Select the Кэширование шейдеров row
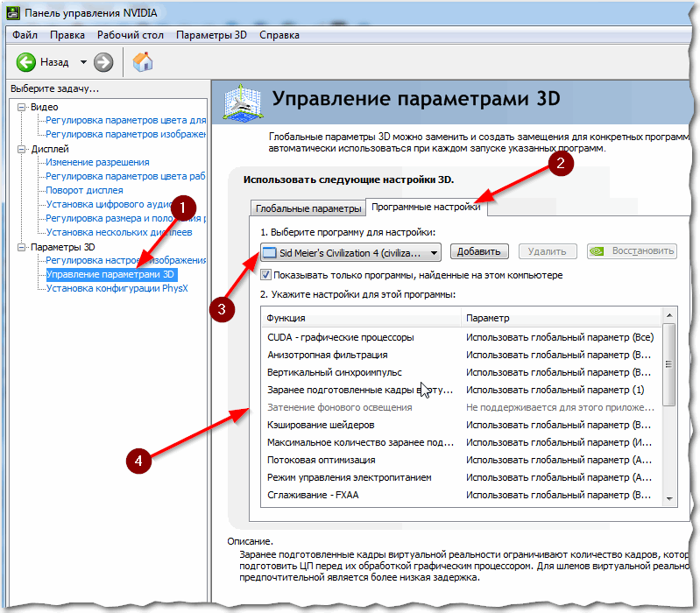This screenshot has width=700, height=613. 462,425
